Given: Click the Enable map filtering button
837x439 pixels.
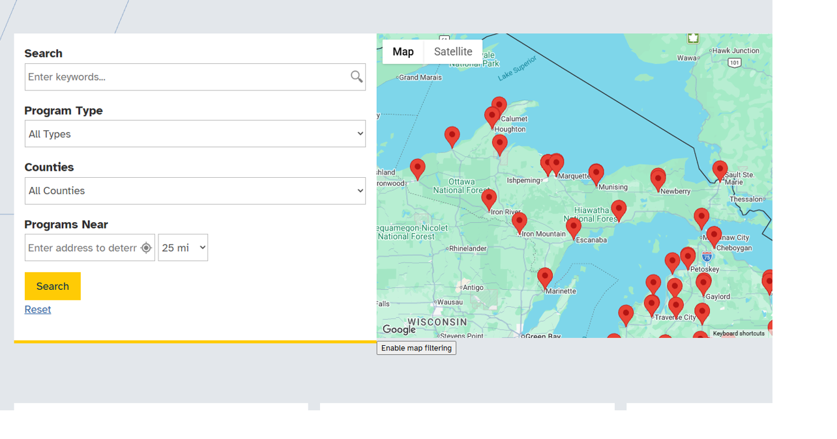Looking at the screenshot, I should (x=417, y=348).
